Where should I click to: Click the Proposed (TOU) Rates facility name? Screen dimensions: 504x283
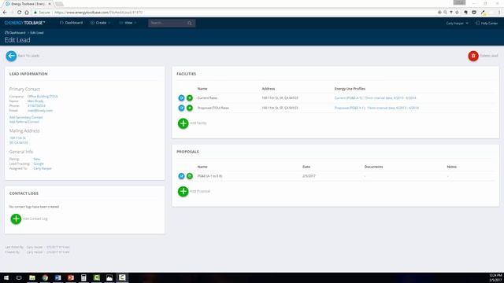click(213, 108)
